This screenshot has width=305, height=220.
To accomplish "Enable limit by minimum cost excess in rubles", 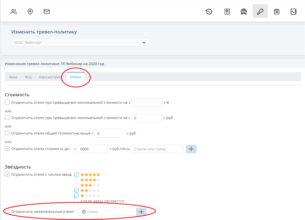I will (x=7, y=118).
